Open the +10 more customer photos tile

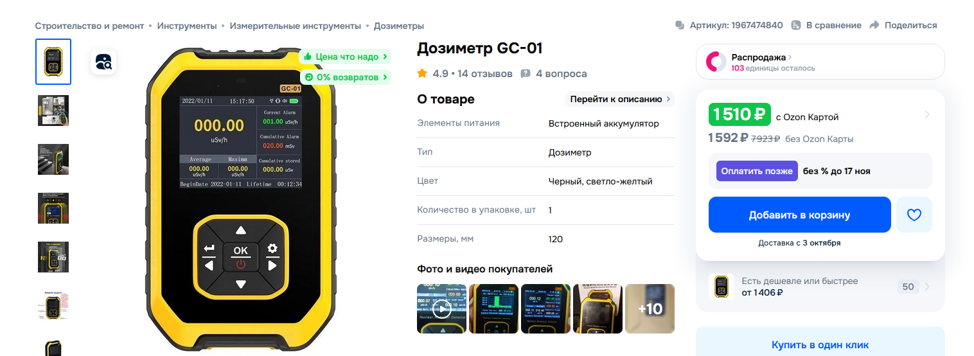point(650,309)
